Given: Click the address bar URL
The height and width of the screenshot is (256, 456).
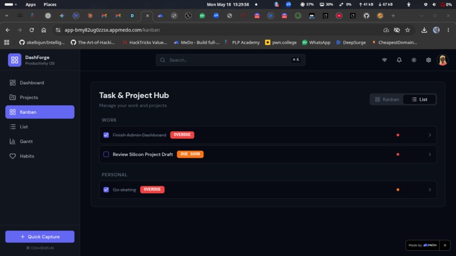Looking at the screenshot, I should (x=112, y=30).
